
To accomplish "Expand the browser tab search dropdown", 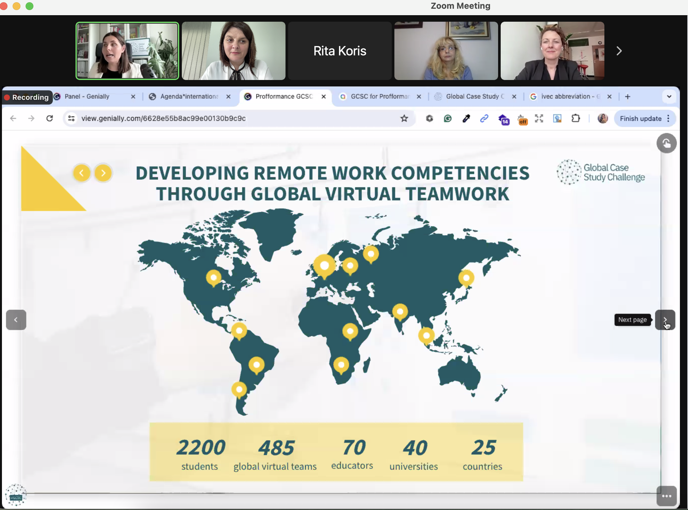I will pos(669,96).
